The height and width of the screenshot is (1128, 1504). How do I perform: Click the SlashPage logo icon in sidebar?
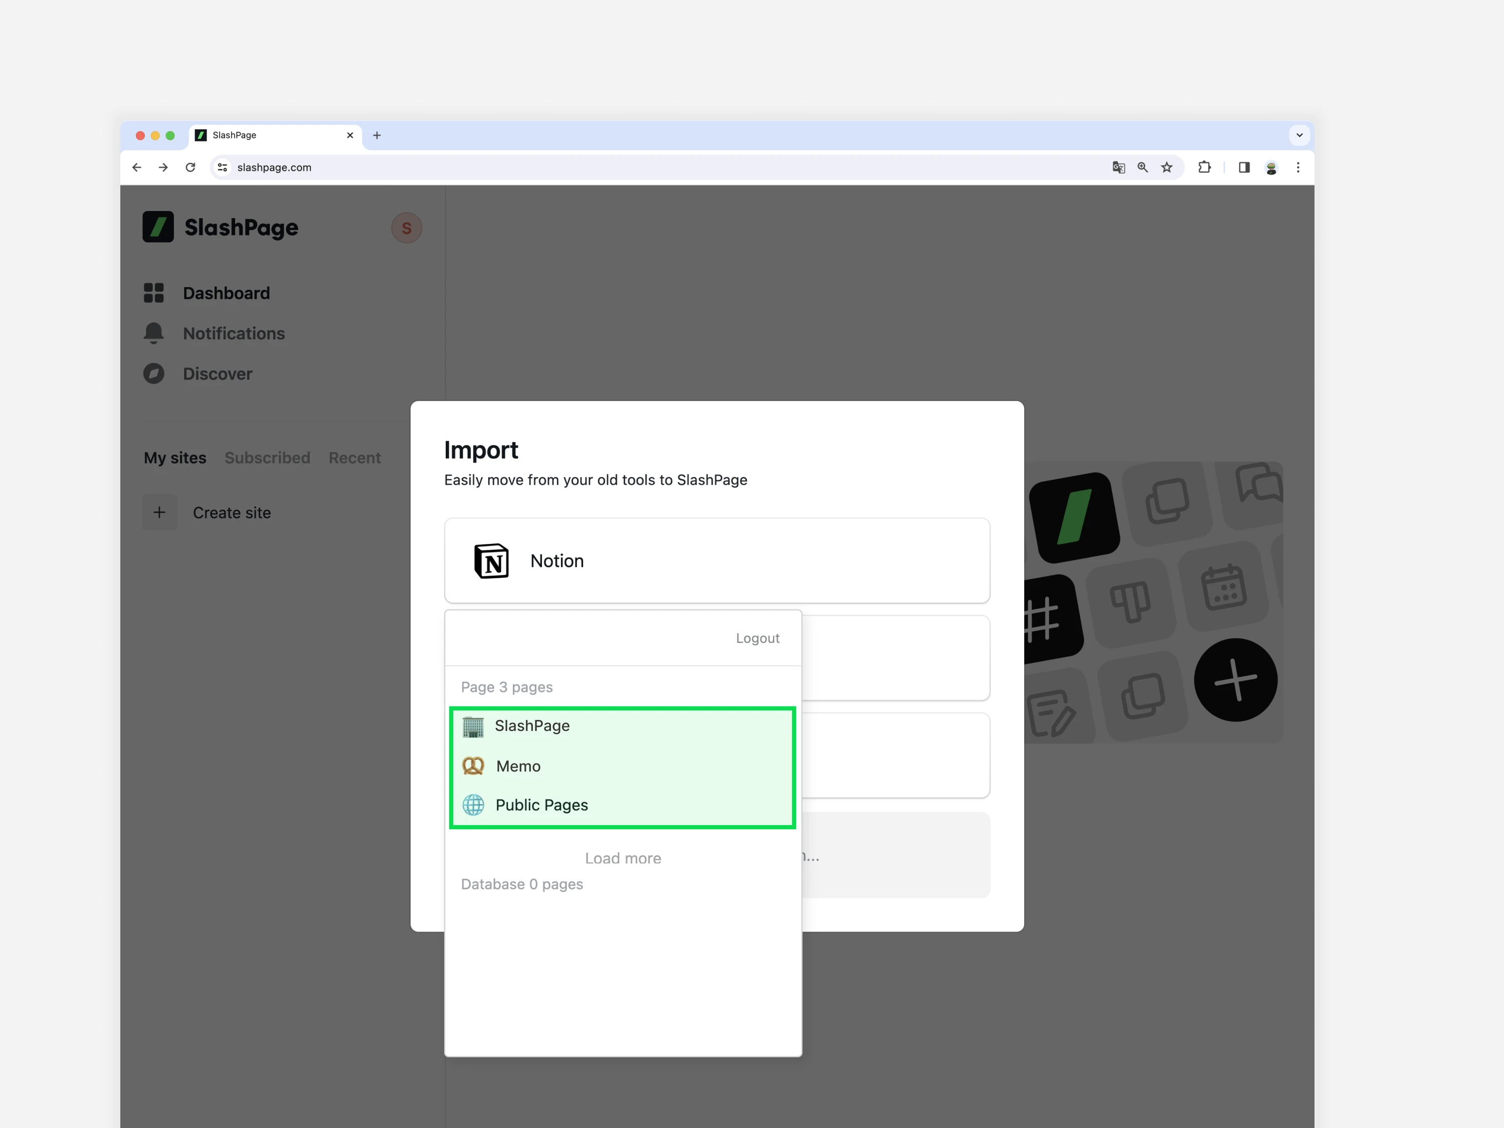158,227
